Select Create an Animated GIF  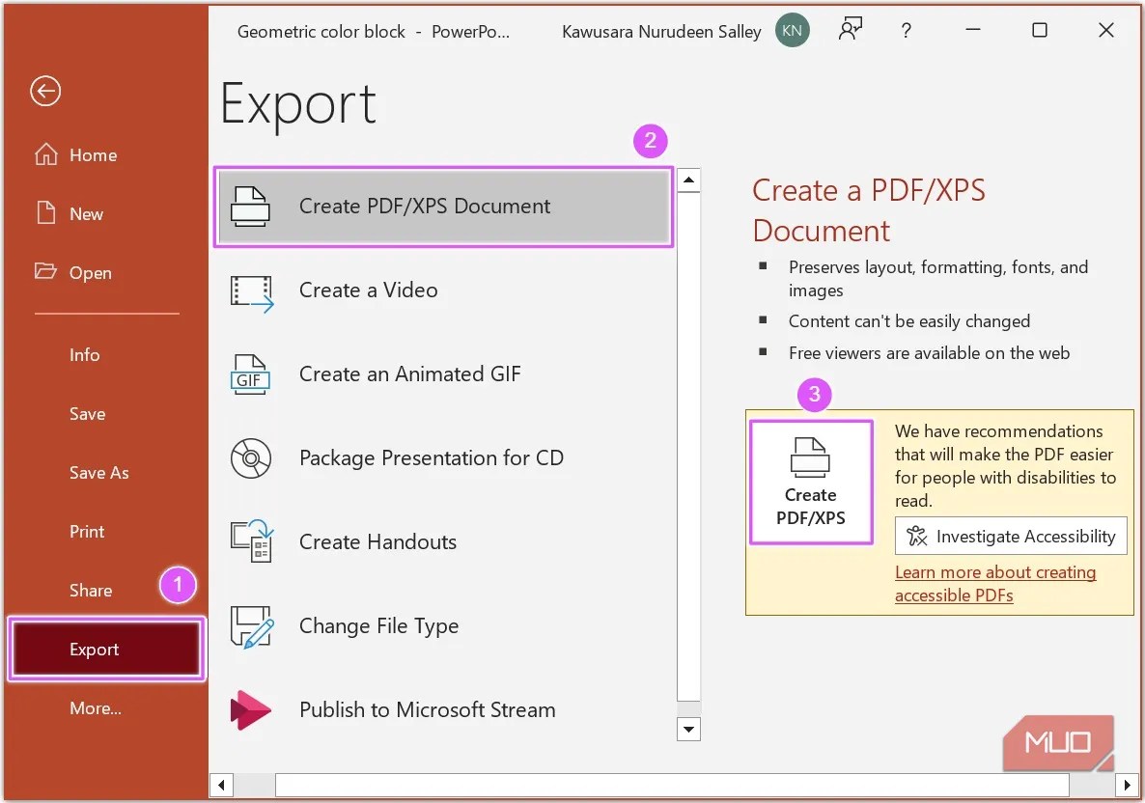(409, 374)
